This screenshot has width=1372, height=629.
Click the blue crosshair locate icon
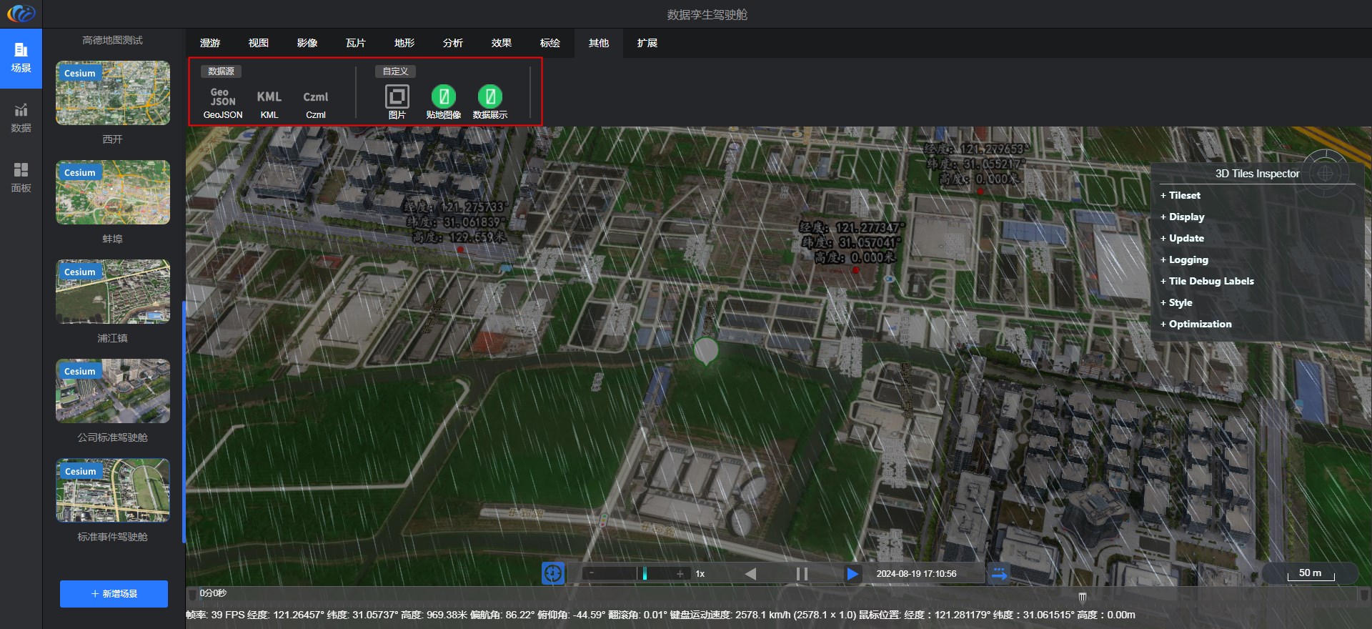pyautogui.click(x=552, y=573)
